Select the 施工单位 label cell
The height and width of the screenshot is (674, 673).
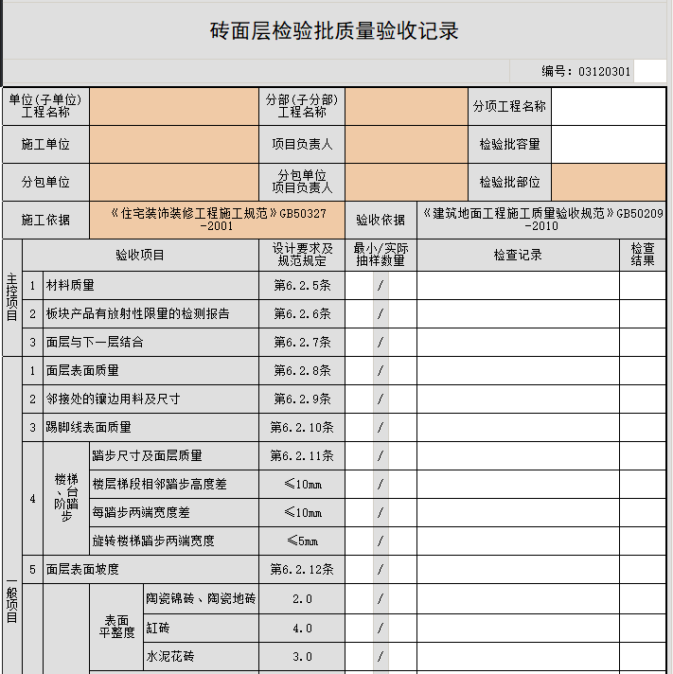point(45,145)
